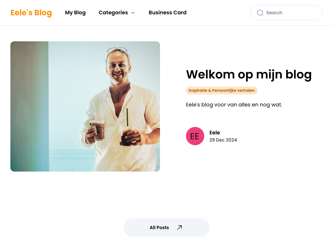Expand the Categories chevron arrow
Image resolution: width=333 pixels, height=250 pixels.
pyautogui.click(x=133, y=13)
